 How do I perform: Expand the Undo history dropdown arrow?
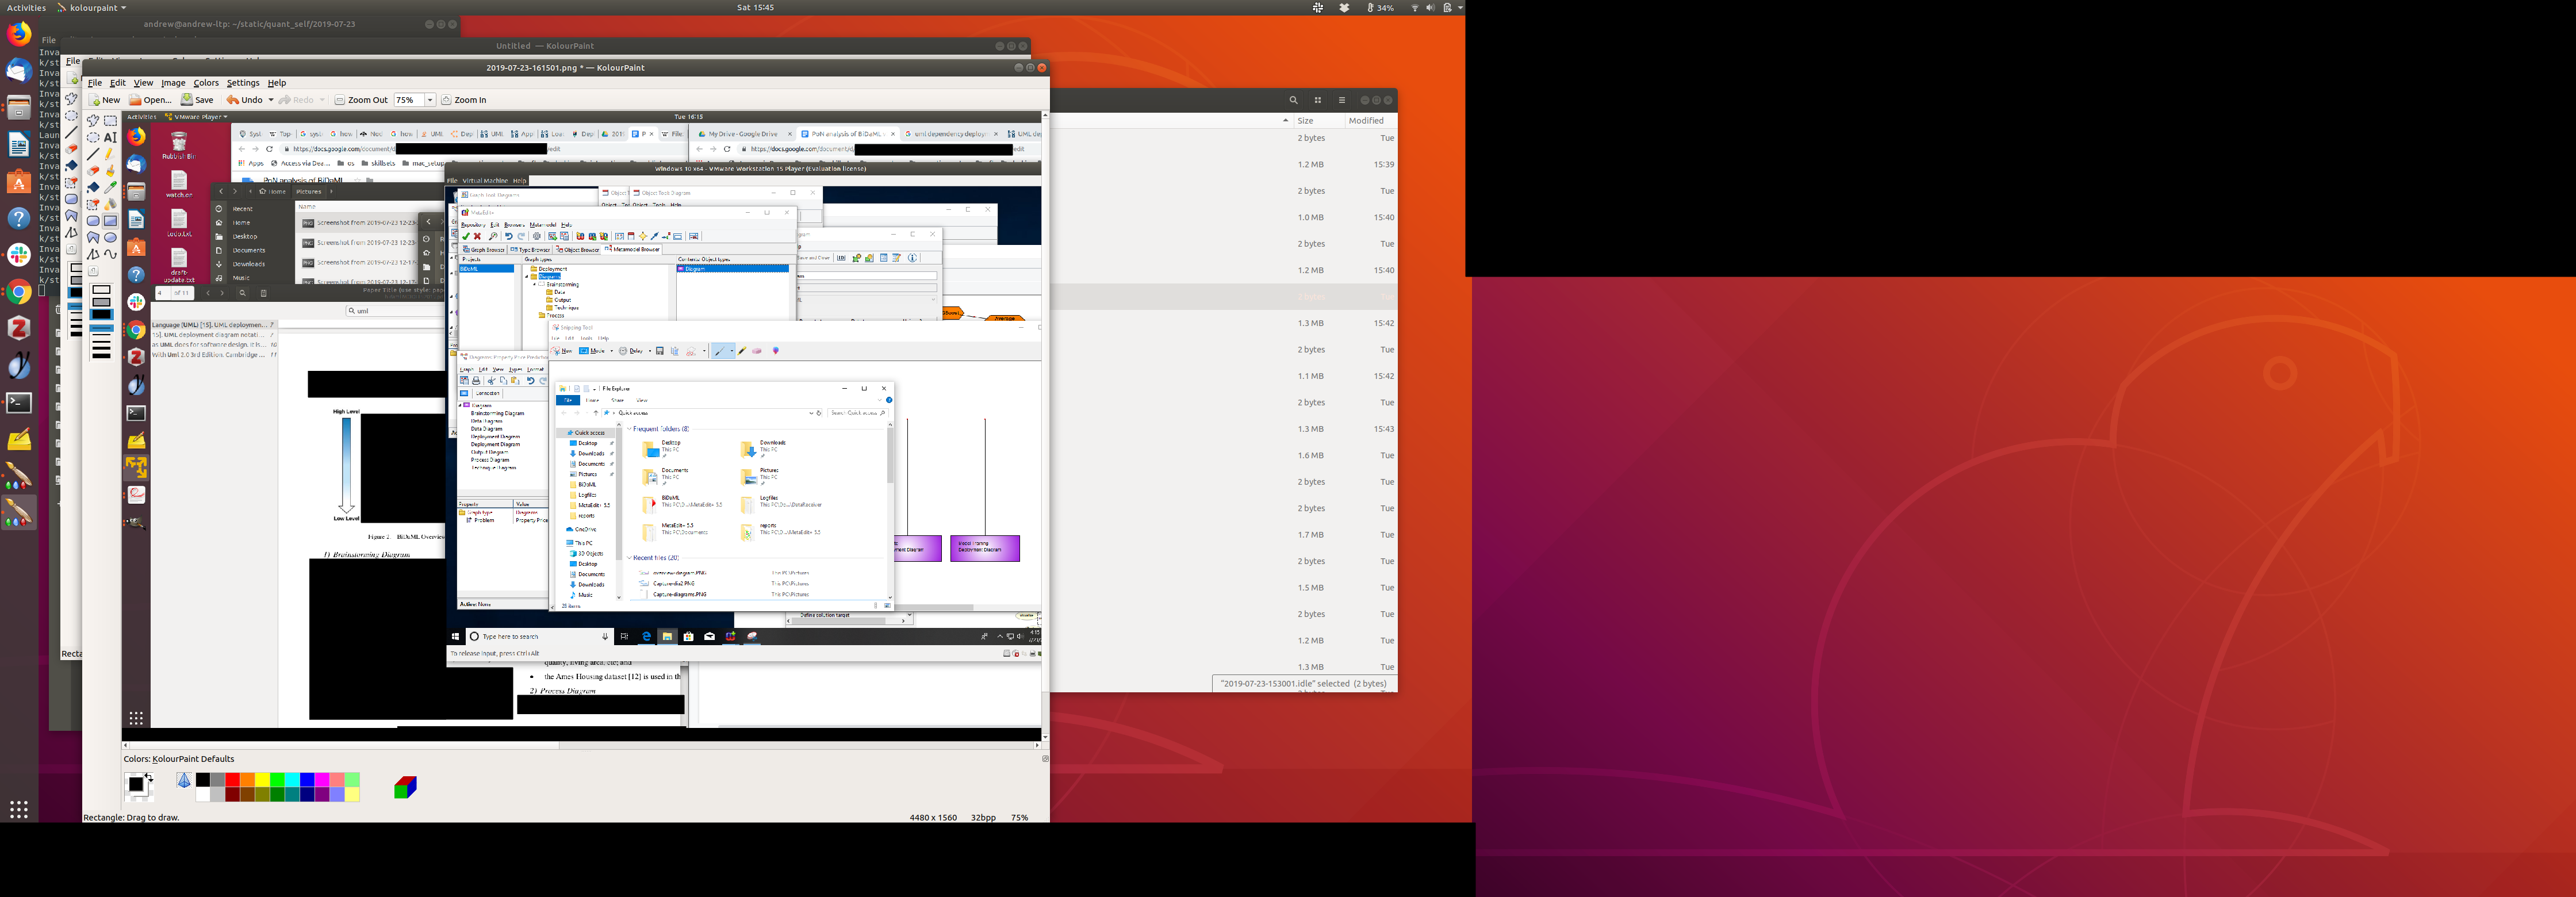click(270, 100)
